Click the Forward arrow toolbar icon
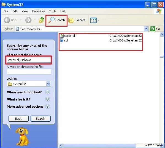The image size is (165, 148). pyautogui.click(x=28, y=20)
